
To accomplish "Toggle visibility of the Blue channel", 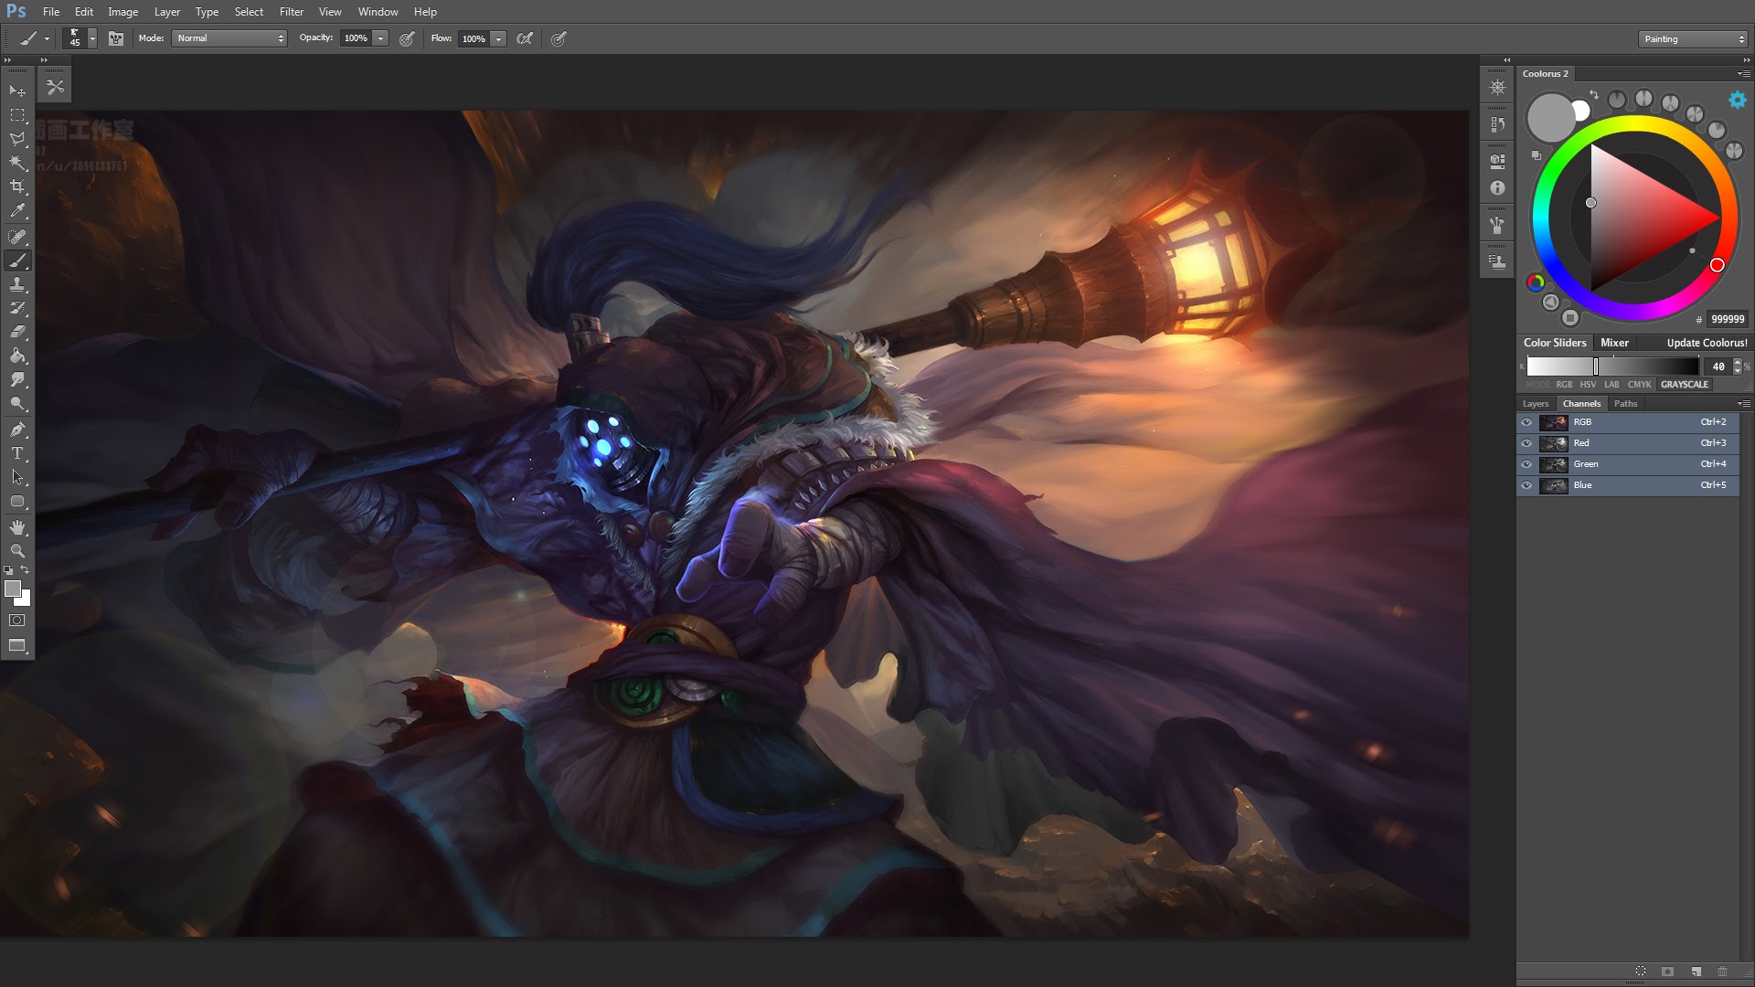I will (x=1526, y=485).
